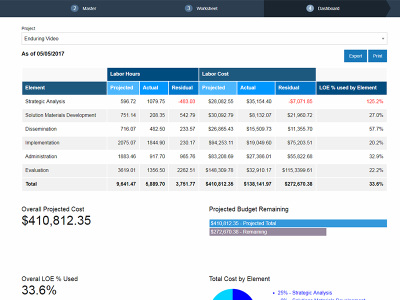Select the Labor Hours Projected column header

pos(121,87)
